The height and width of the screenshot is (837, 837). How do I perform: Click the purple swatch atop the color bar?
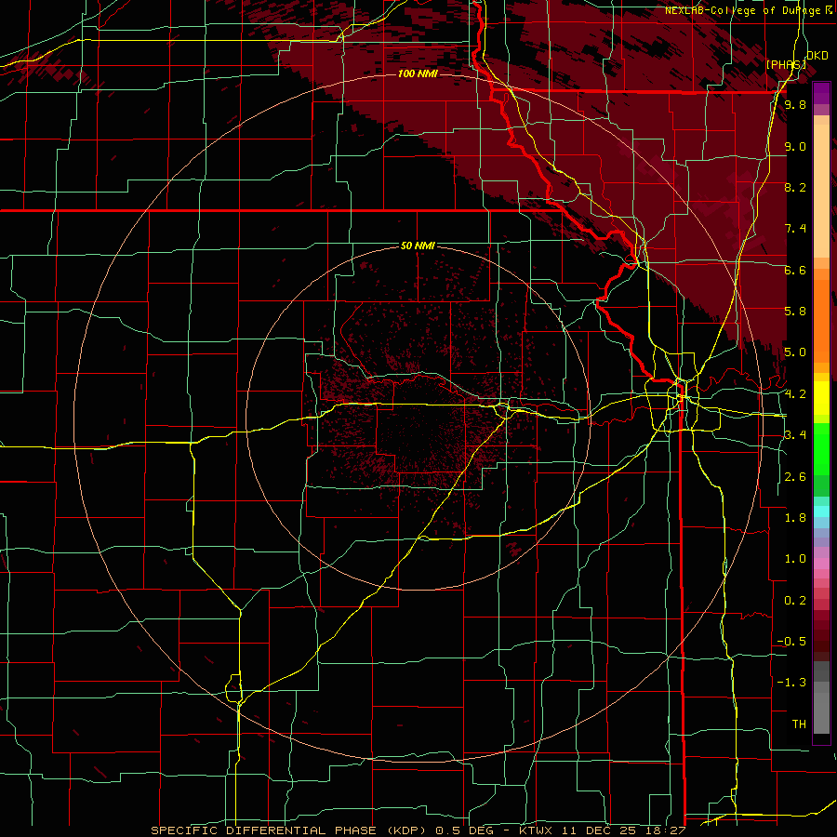click(821, 93)
